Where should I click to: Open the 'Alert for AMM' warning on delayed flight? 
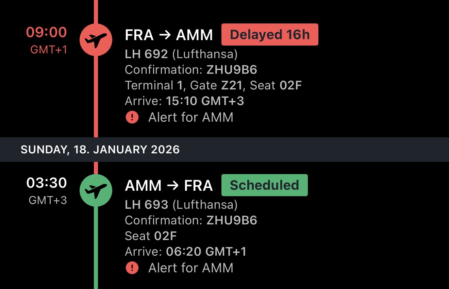[x=190, y=117]
